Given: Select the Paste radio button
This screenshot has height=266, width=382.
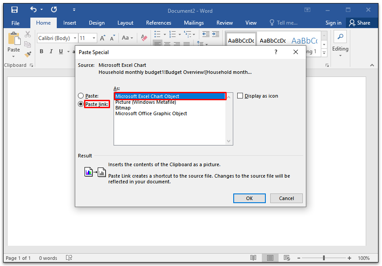Looking at the screenshot, I should pyautogui.click(x=81, y=96).
